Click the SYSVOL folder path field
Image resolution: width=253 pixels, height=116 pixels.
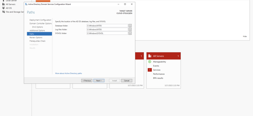107,33
